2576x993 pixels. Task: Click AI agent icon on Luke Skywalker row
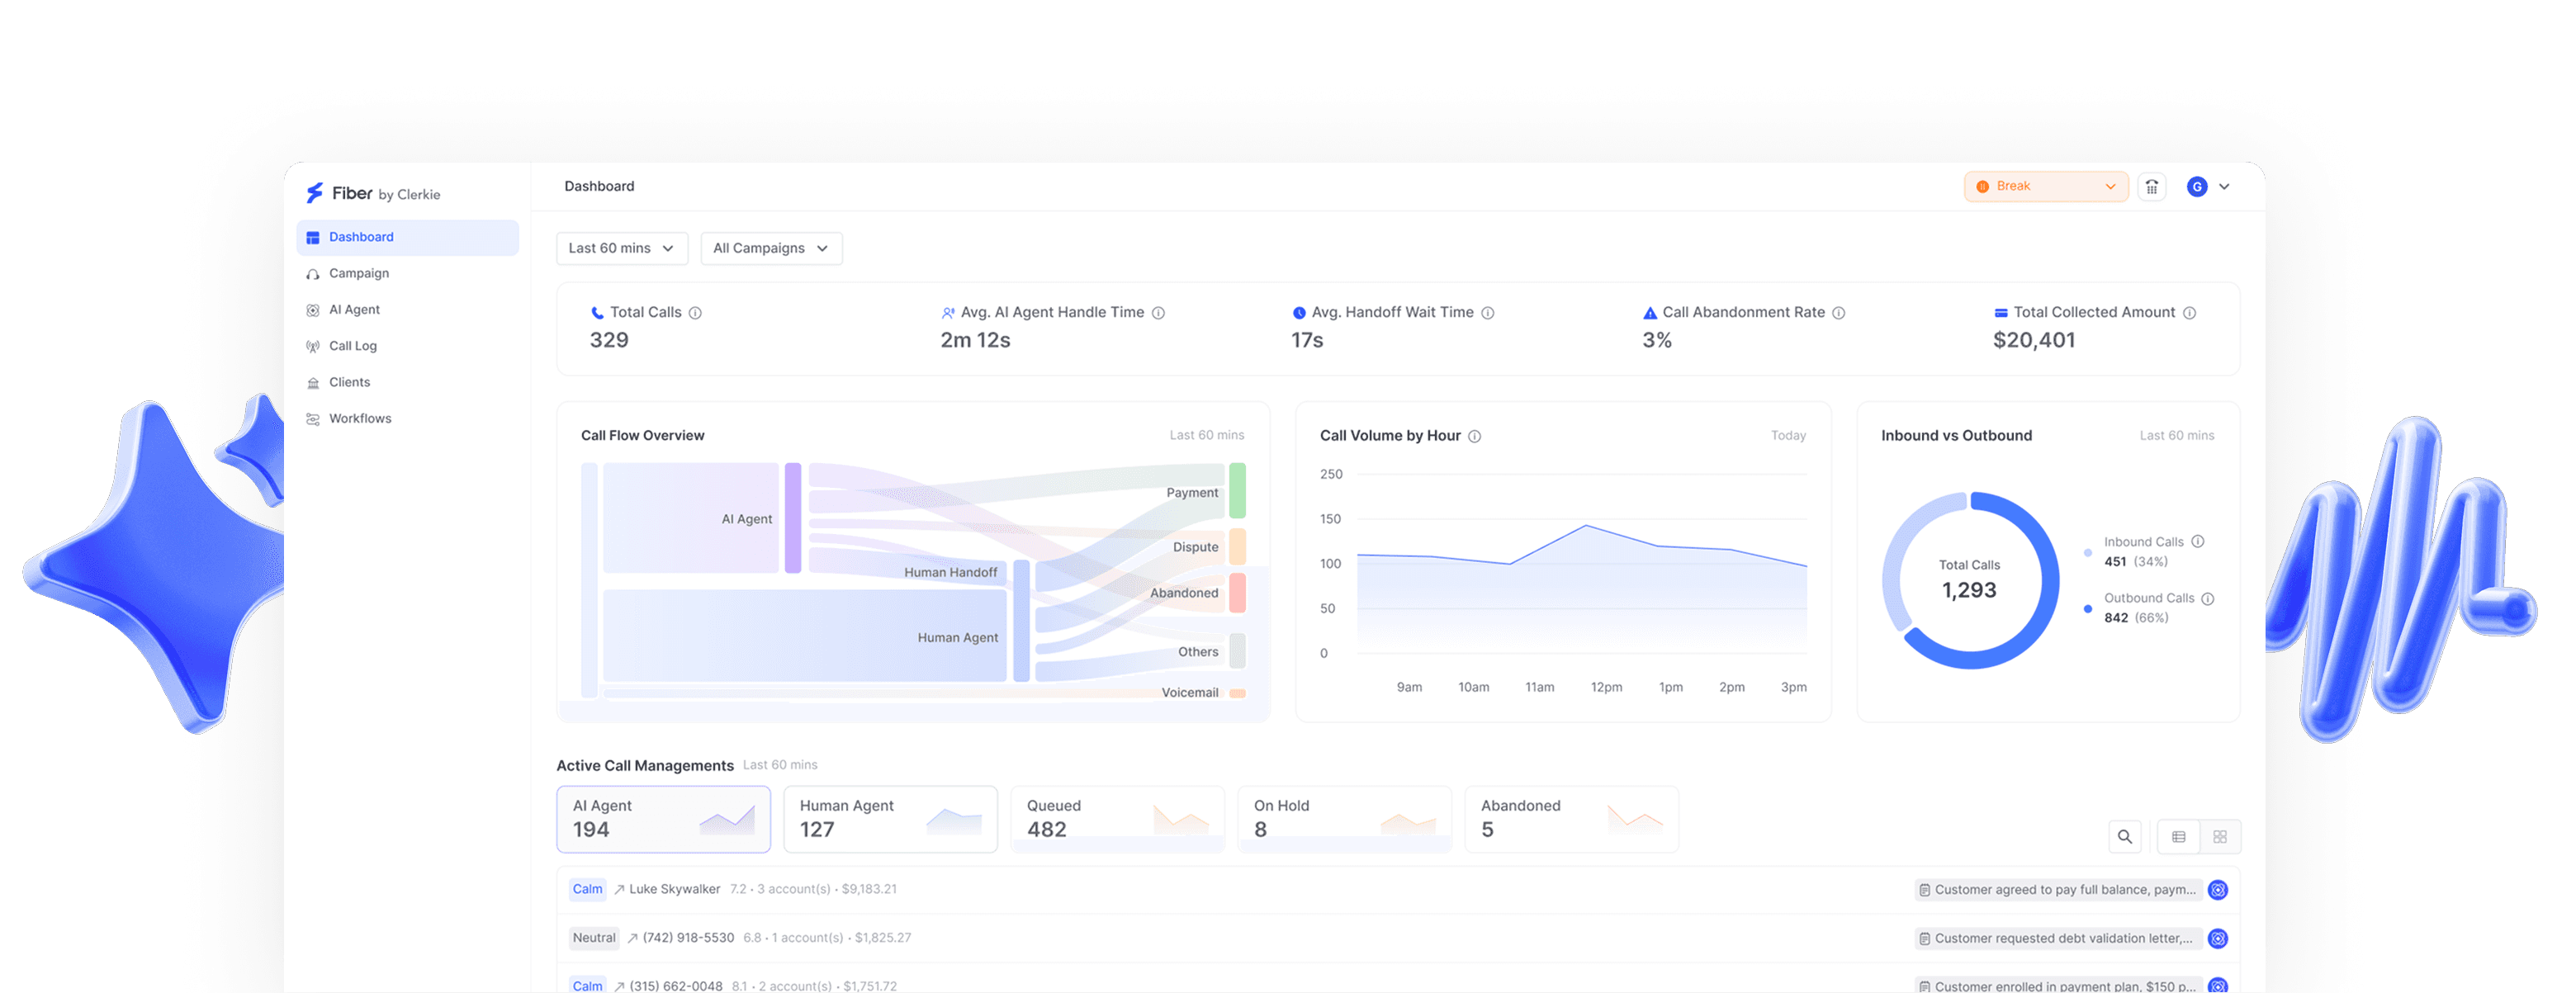click(2217, 890)
